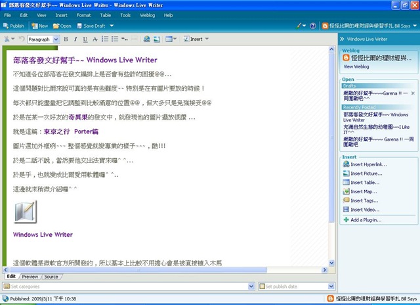Open the Help menu
Viewport: 420px width, 305px height.
coord(168,15)
